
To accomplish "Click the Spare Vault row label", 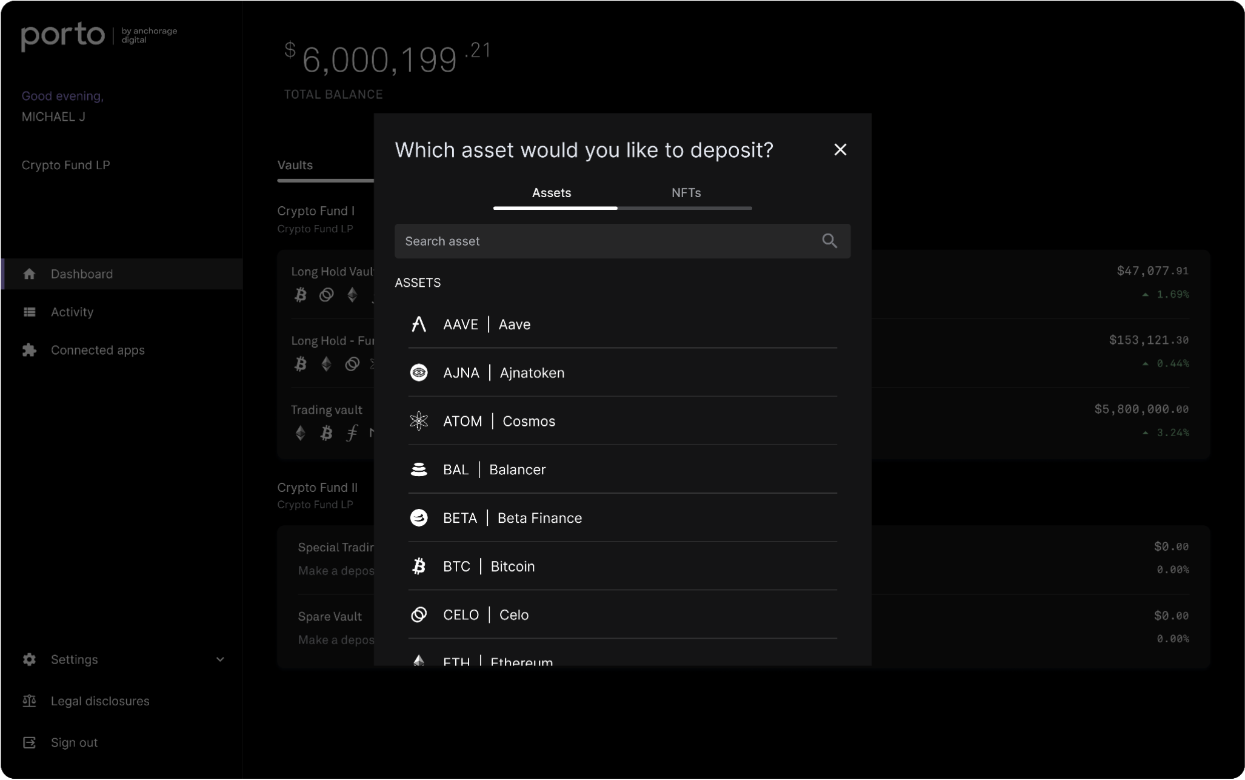I will point(330,617).
